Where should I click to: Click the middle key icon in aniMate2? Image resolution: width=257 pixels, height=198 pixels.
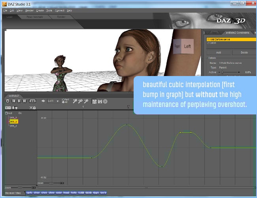click(x=80, y=101)
